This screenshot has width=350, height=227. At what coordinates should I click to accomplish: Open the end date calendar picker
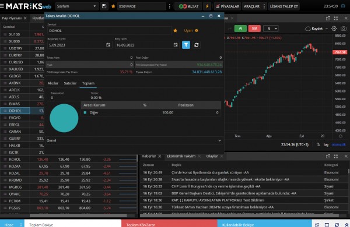[176, 45]
